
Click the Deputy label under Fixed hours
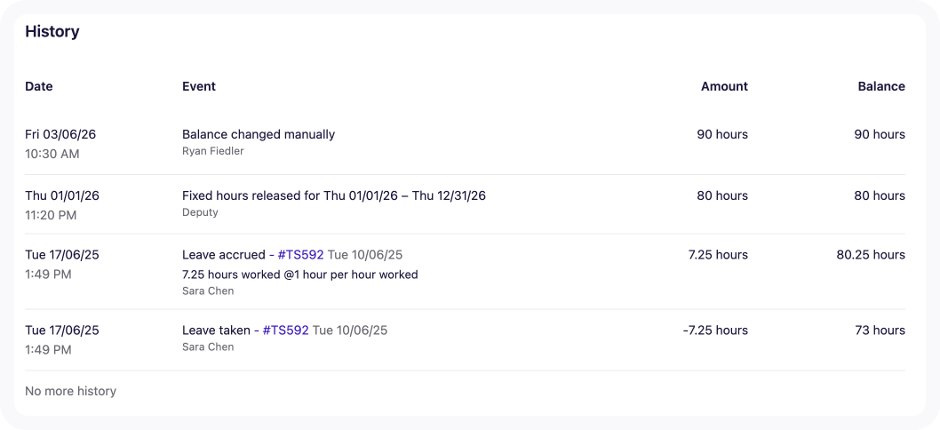[200, 212]
